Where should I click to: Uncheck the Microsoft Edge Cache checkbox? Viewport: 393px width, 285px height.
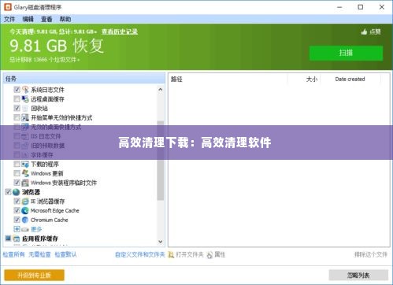coord(17,210)
